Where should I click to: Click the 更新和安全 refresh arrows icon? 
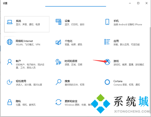point(59,102)
